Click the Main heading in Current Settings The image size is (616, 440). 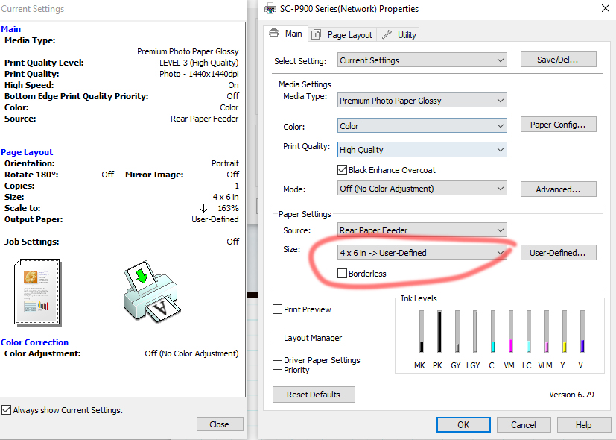tap(10, 29)
